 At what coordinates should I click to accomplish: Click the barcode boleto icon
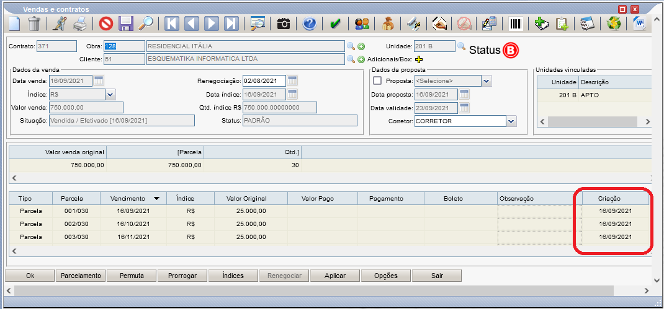click(515, 24)
